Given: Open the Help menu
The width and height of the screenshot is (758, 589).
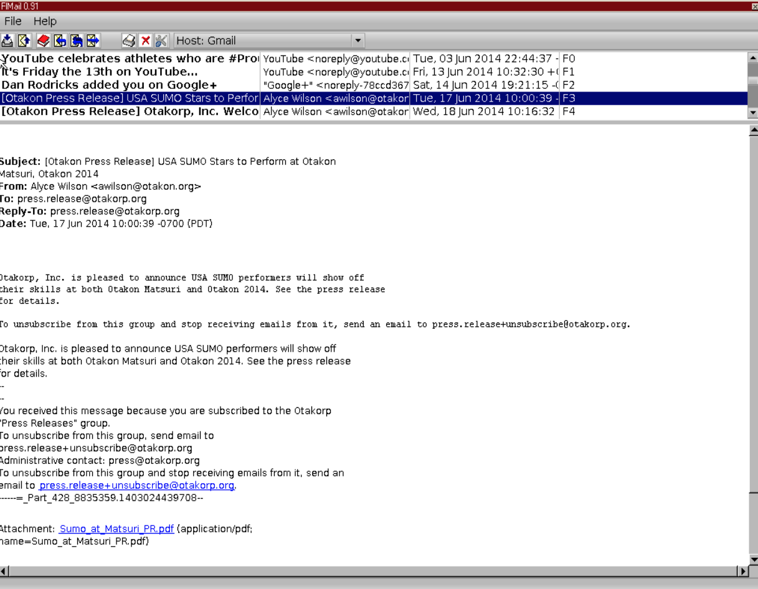Looking at the screenshot, I should [x=45, y=21].
